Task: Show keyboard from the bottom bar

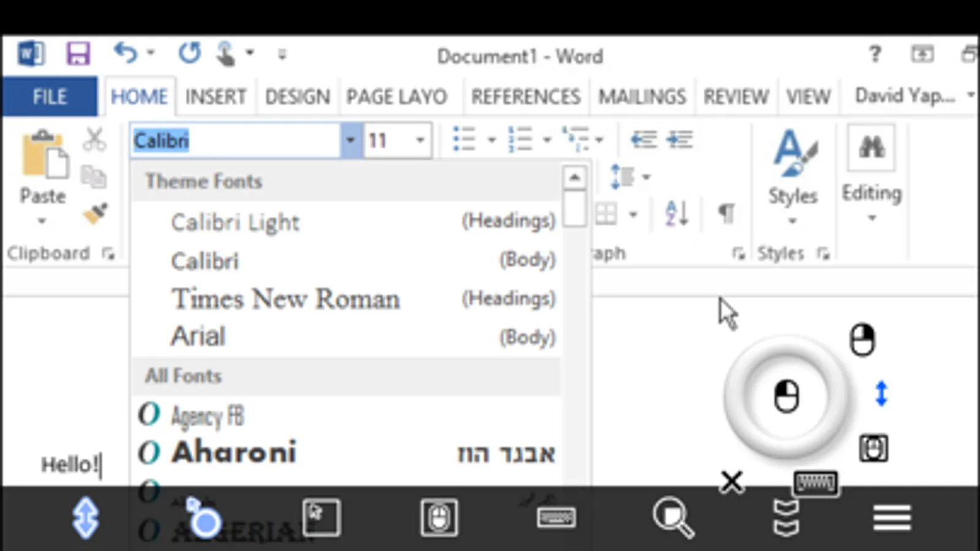Action: [x=556, y=518]
